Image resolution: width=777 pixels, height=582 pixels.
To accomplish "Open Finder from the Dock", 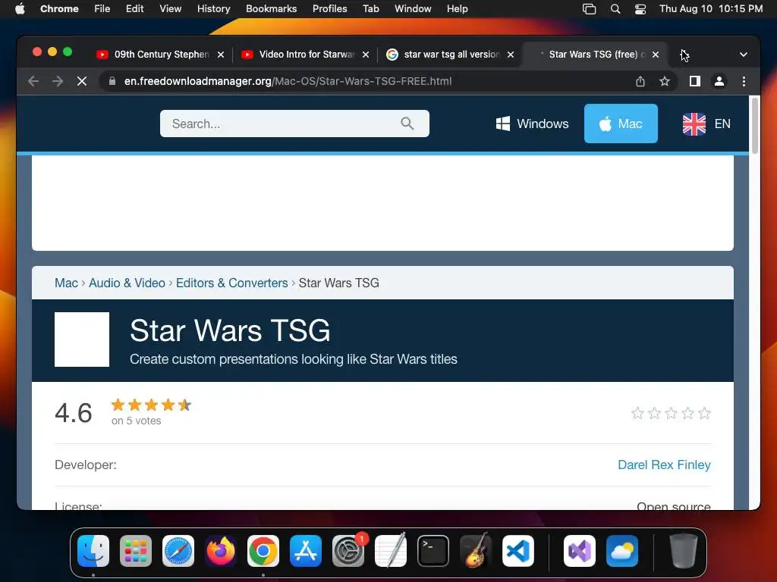I will (93, 551).
